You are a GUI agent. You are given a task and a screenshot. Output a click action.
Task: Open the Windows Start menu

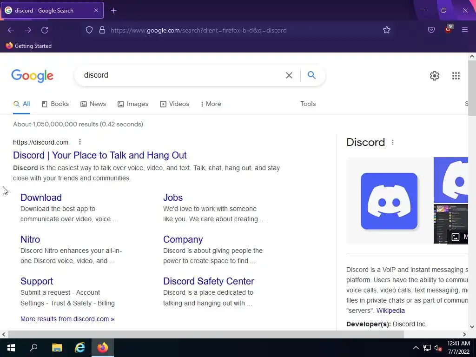tap(11, 348)
